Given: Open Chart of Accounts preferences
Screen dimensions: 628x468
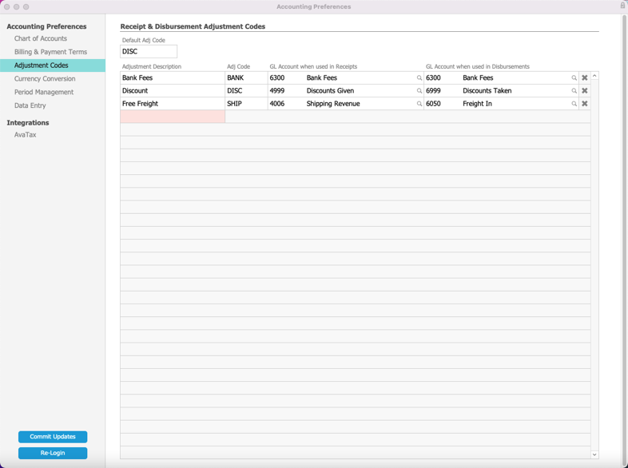Looking at the screenshot, I should click(x=41, y=38).
